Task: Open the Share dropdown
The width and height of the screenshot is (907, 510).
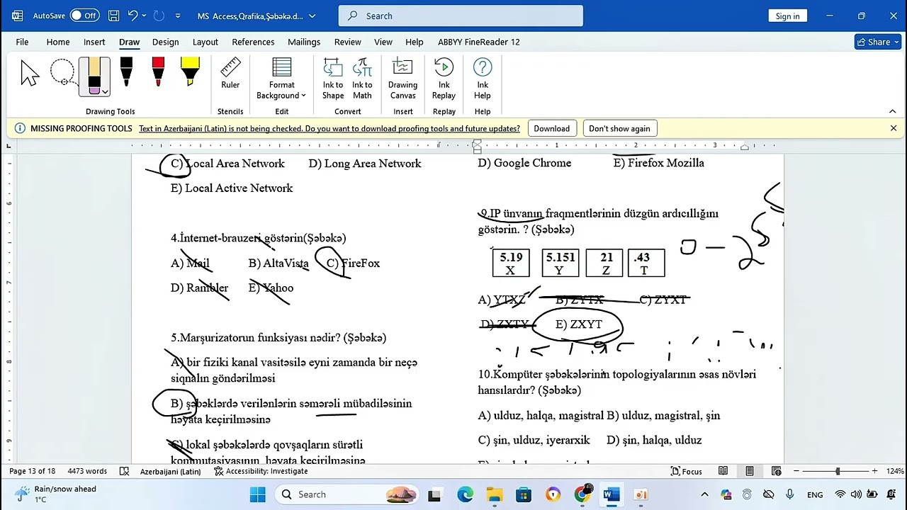Action: [x=877, y=42]
